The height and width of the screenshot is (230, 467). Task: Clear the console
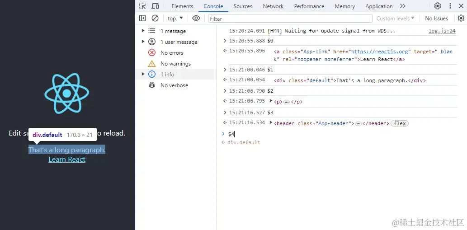pyautogui.click(x=155, y=19)
